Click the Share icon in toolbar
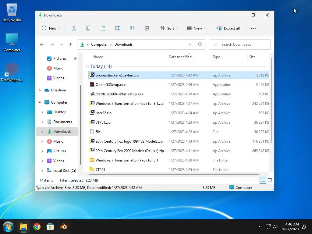Image resolution: width=312 pixels, height=234 pixels. coord(132,28)
